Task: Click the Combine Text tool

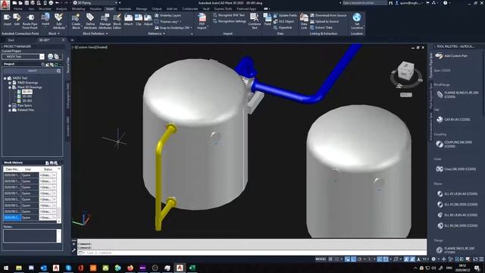Action: click(x=255, y=21)
